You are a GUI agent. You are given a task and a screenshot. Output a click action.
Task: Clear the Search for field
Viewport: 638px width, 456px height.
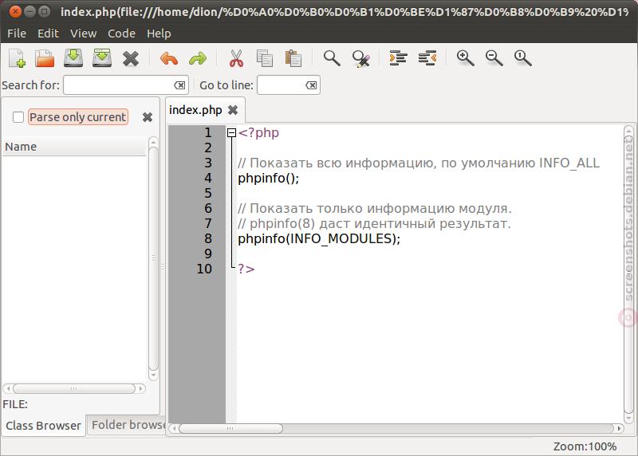click(x=179, y=85)
